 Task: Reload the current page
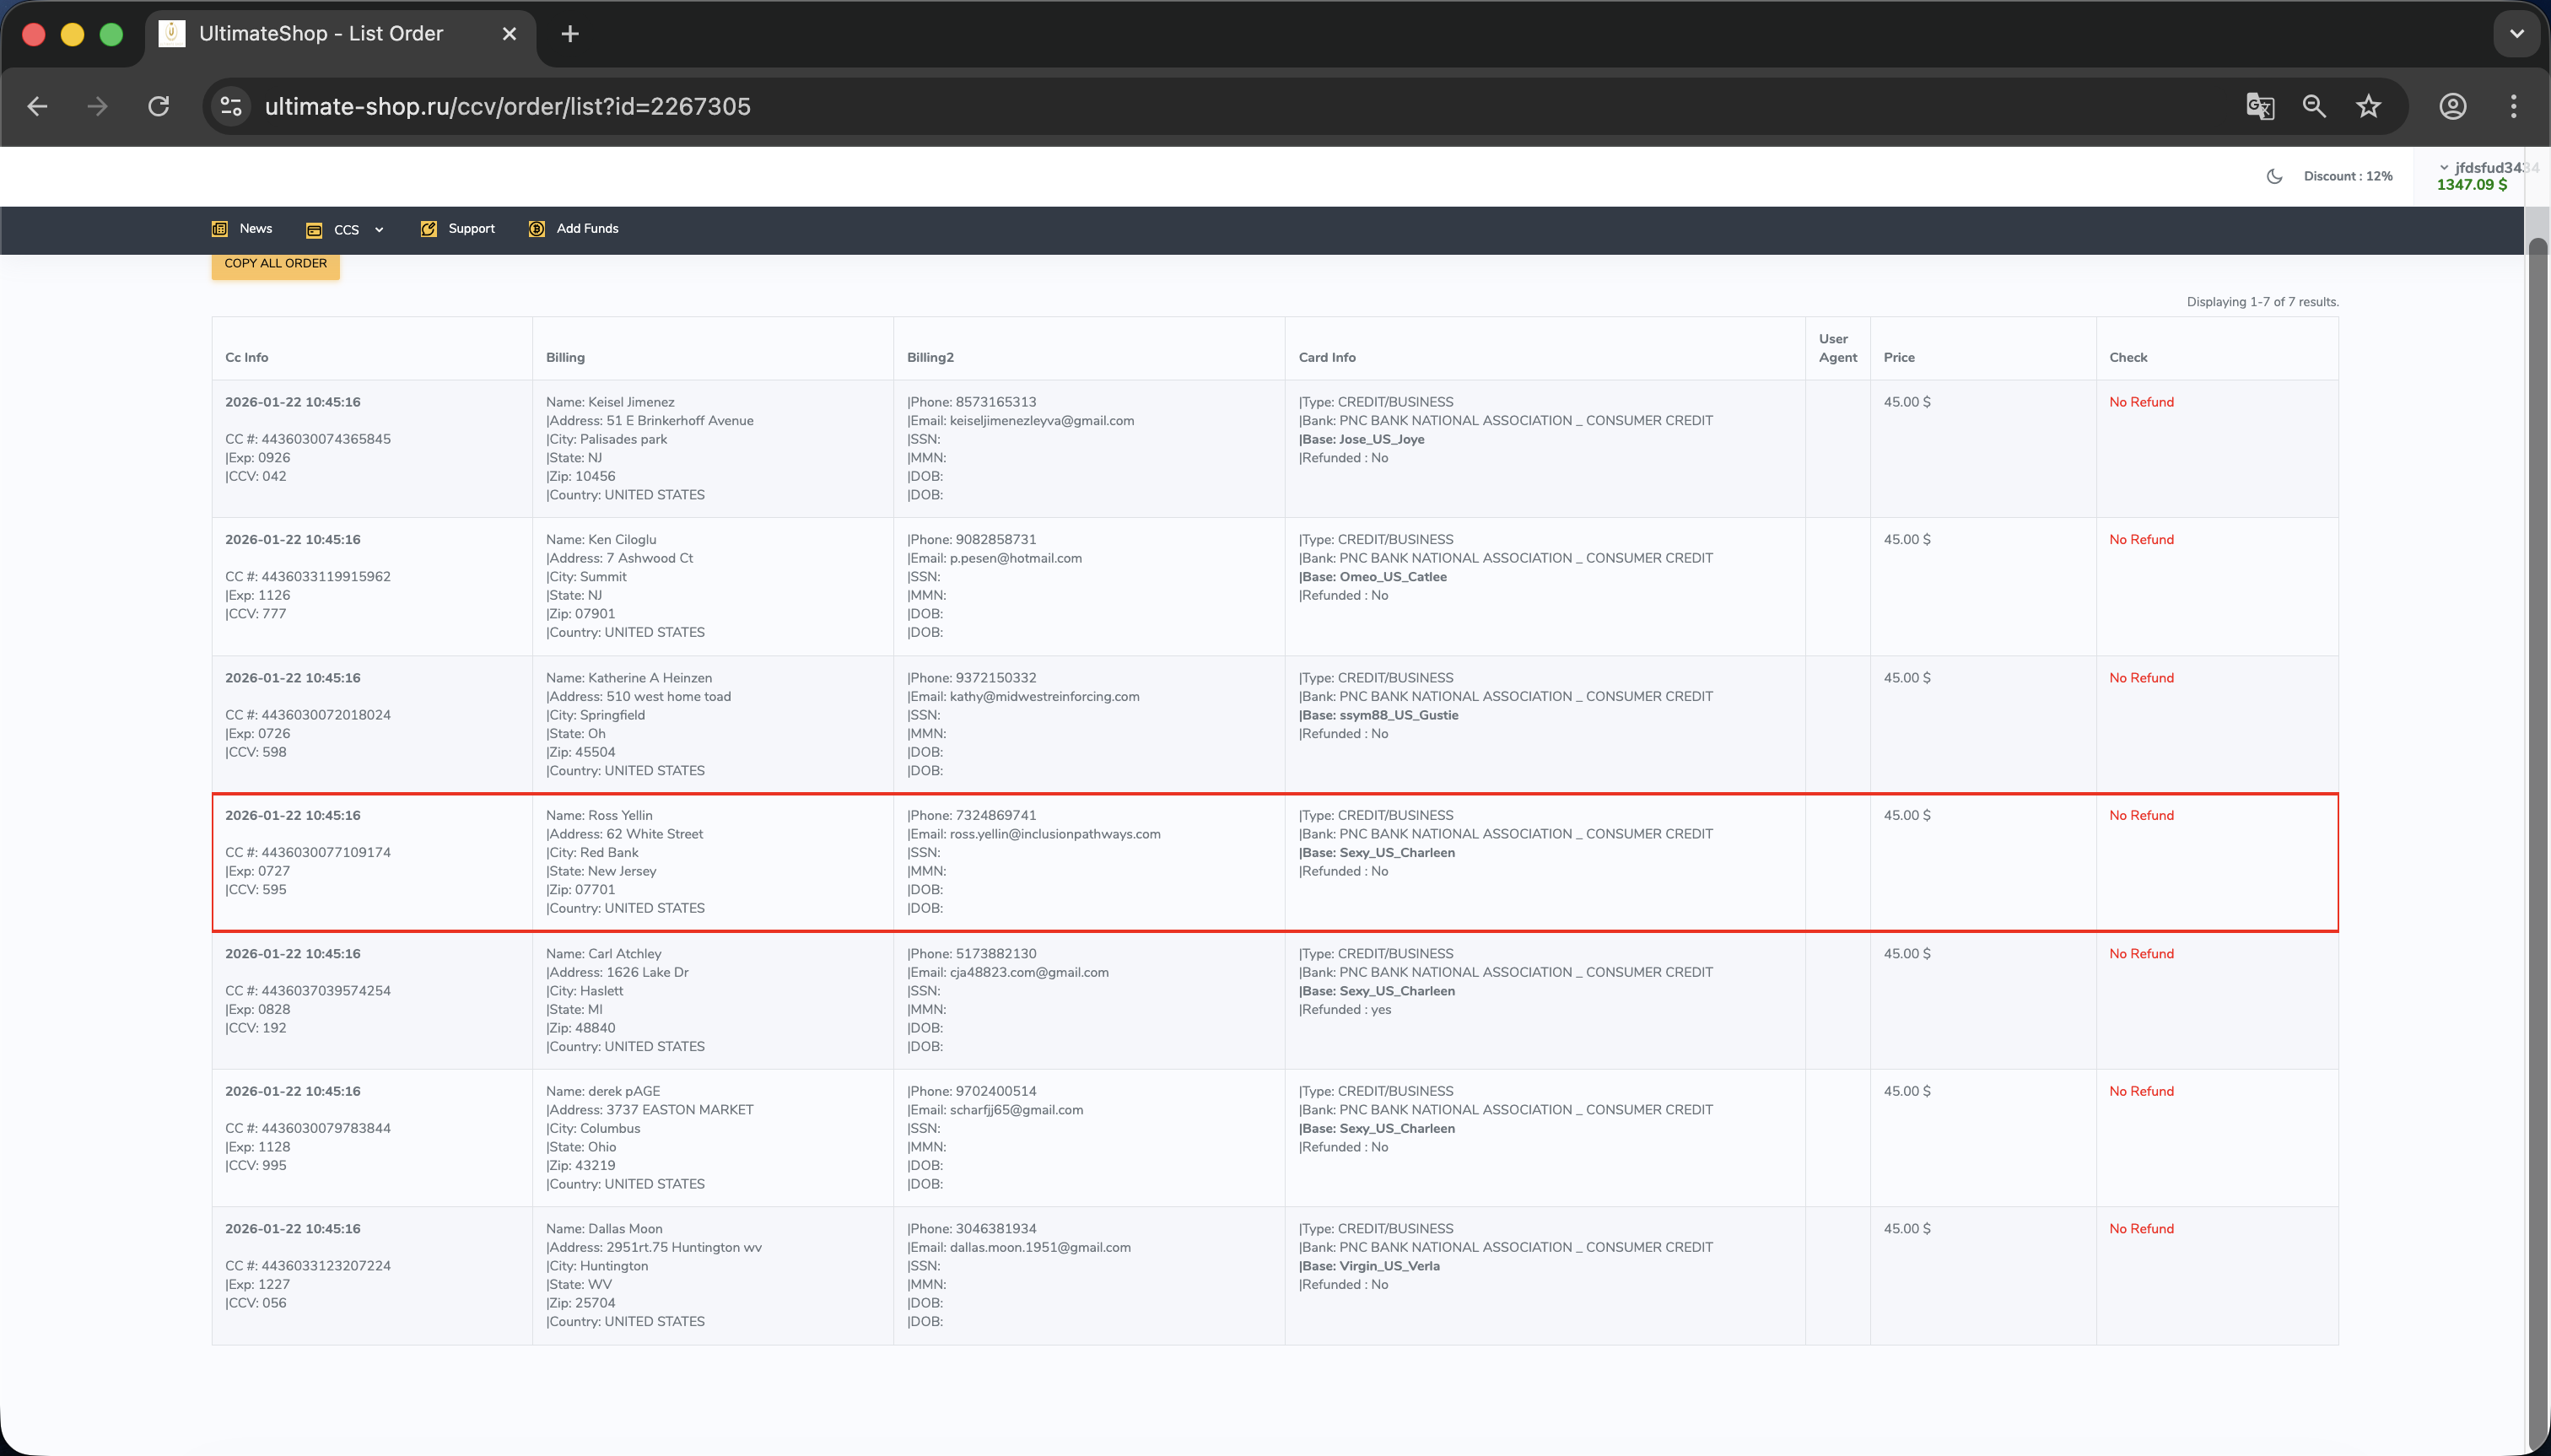coord(159,106)
